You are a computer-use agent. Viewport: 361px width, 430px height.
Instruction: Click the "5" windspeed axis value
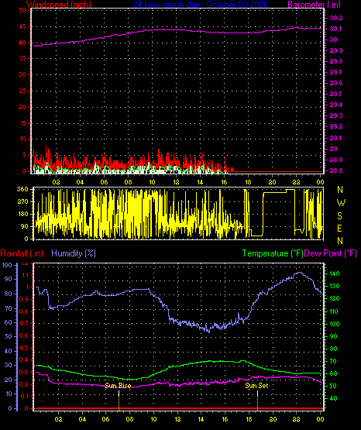click(x=24, y=155)
